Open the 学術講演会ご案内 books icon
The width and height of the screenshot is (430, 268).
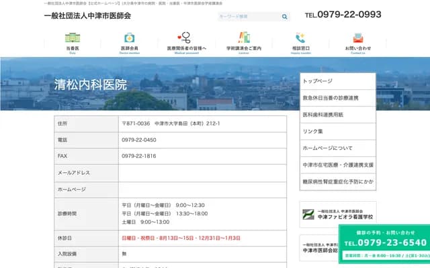click(243, 38)
